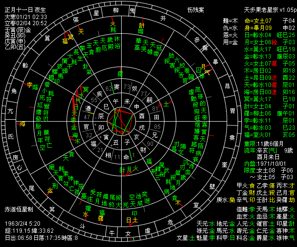
Task: Click the yellow 計 marker below 鬼 mansion
Action: (x=141, y=25)
